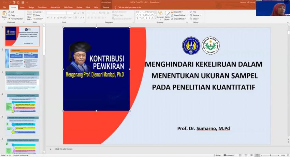Image resolution: width=290 pixels, height=157 pixels.
Task: Switch to the Insert tab
Action: click(22, 8)
